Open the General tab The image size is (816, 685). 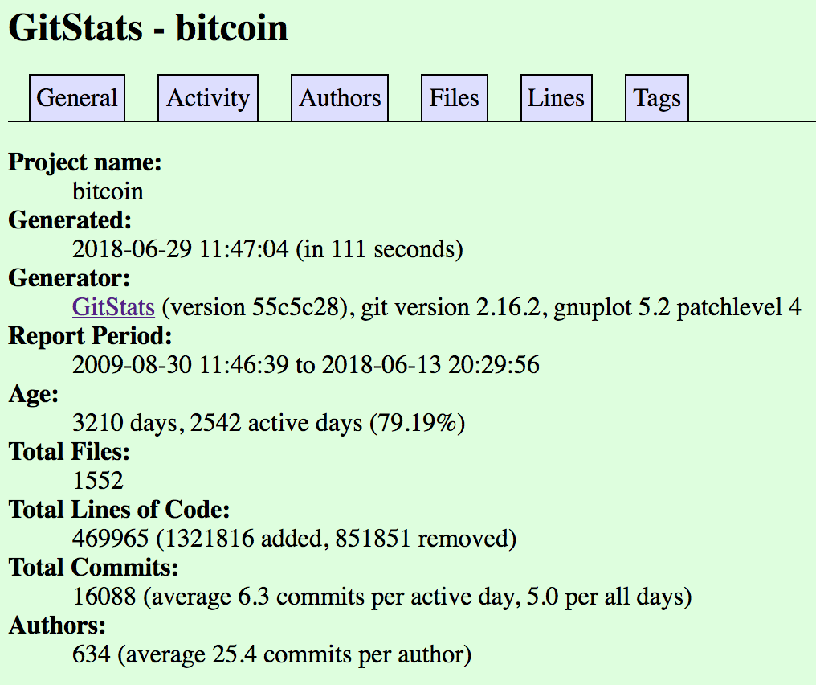point(77,98)
